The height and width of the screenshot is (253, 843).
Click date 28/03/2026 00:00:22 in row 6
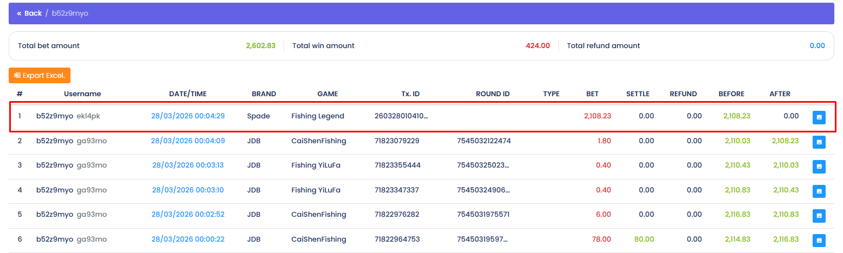click(x=188, y=239)
